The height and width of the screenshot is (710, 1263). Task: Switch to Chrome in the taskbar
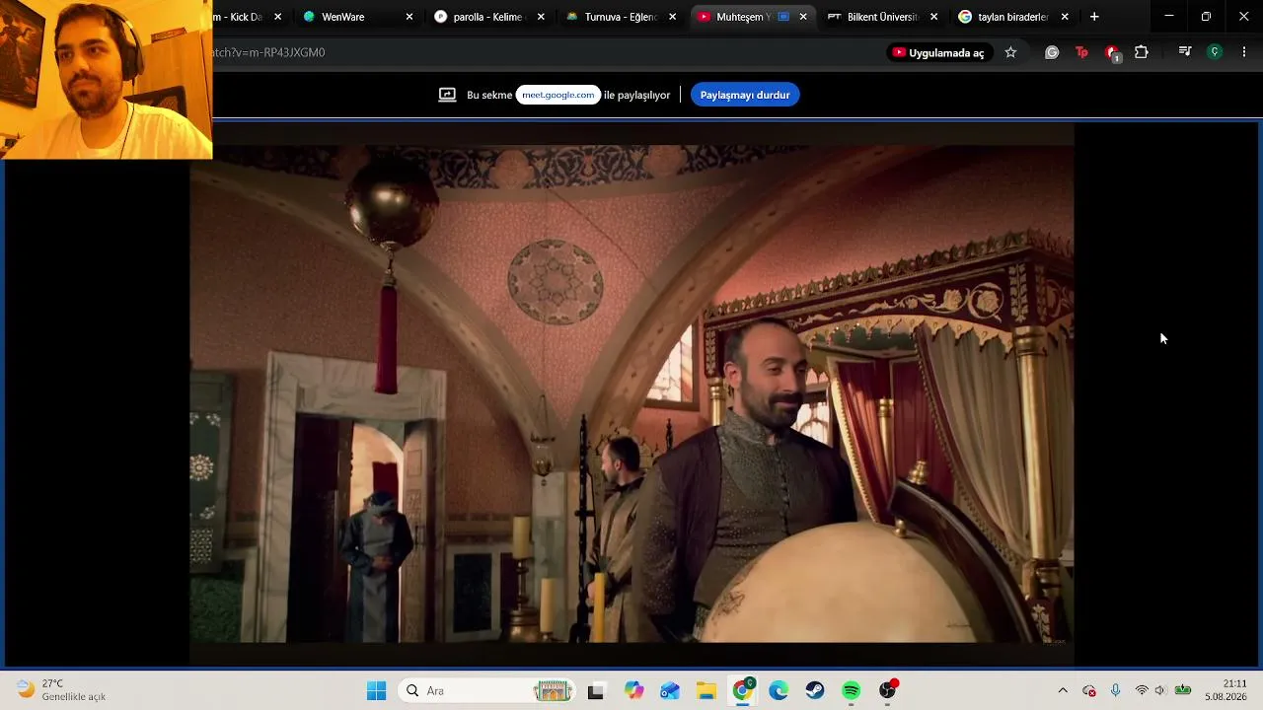coord(743,691)
